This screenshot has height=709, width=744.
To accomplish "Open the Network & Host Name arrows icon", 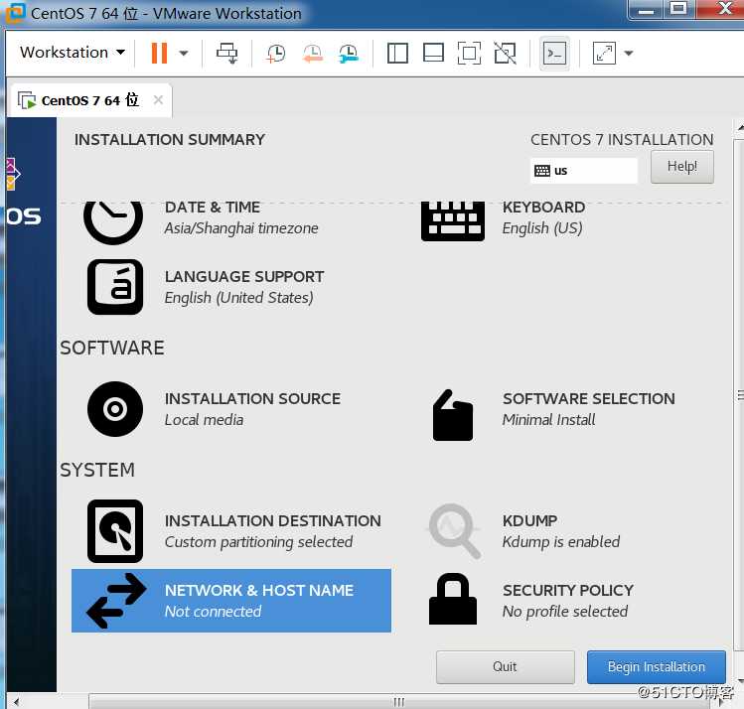I will pyautogui.click(x=117, y=601).
